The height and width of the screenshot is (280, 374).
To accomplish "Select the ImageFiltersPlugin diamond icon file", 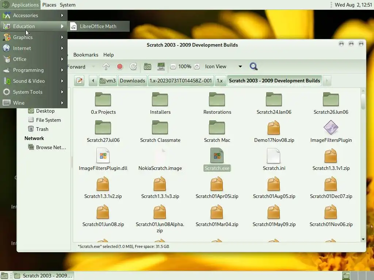I will (331, 131).
